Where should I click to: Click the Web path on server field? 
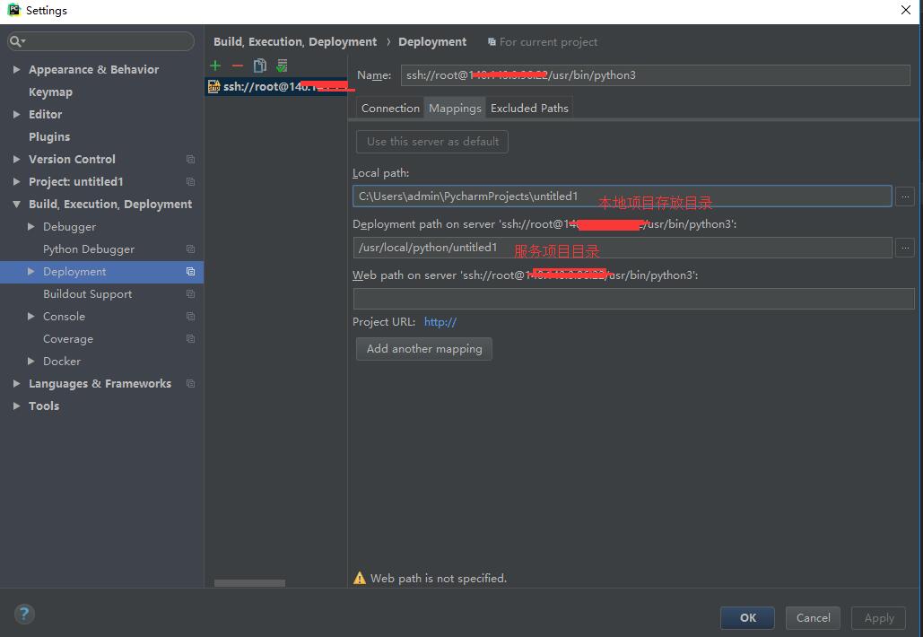[633, 299]
